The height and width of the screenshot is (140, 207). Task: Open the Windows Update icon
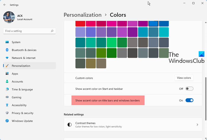(x=7, y=121)
